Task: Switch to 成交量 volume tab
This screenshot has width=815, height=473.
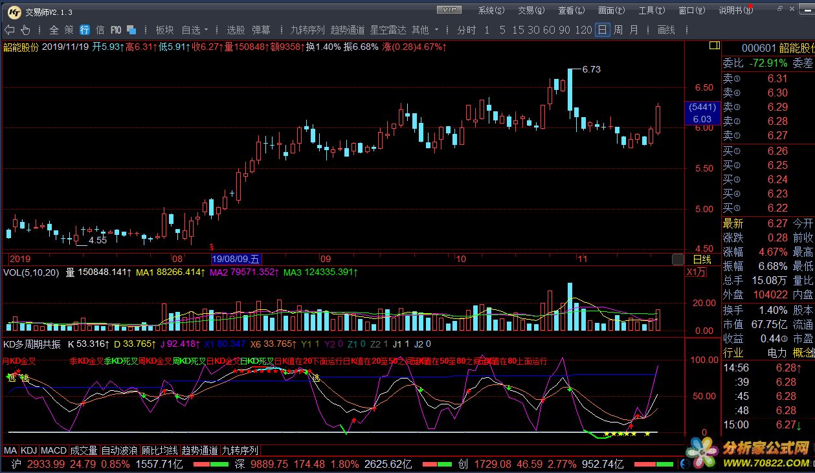Action: pos(84,450)
